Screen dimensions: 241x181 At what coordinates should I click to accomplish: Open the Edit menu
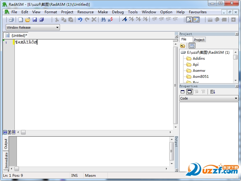[x=25, y=12]
